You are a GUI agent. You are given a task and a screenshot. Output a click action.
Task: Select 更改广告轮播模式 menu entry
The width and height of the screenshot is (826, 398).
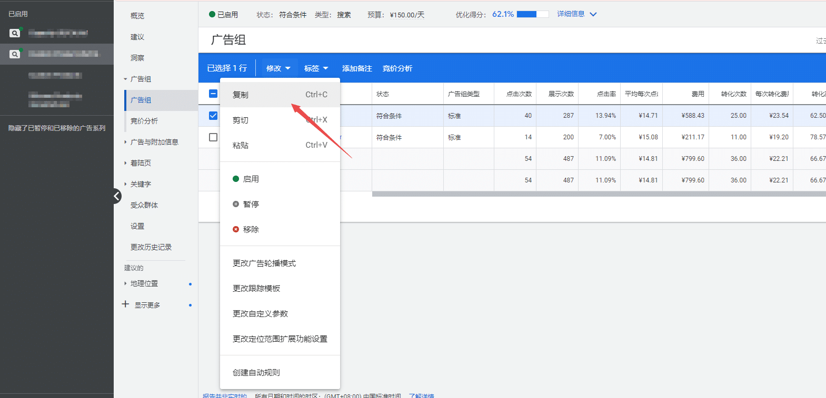click(280, 263)
